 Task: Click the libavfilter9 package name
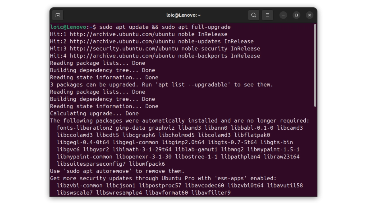coord(211,193)
